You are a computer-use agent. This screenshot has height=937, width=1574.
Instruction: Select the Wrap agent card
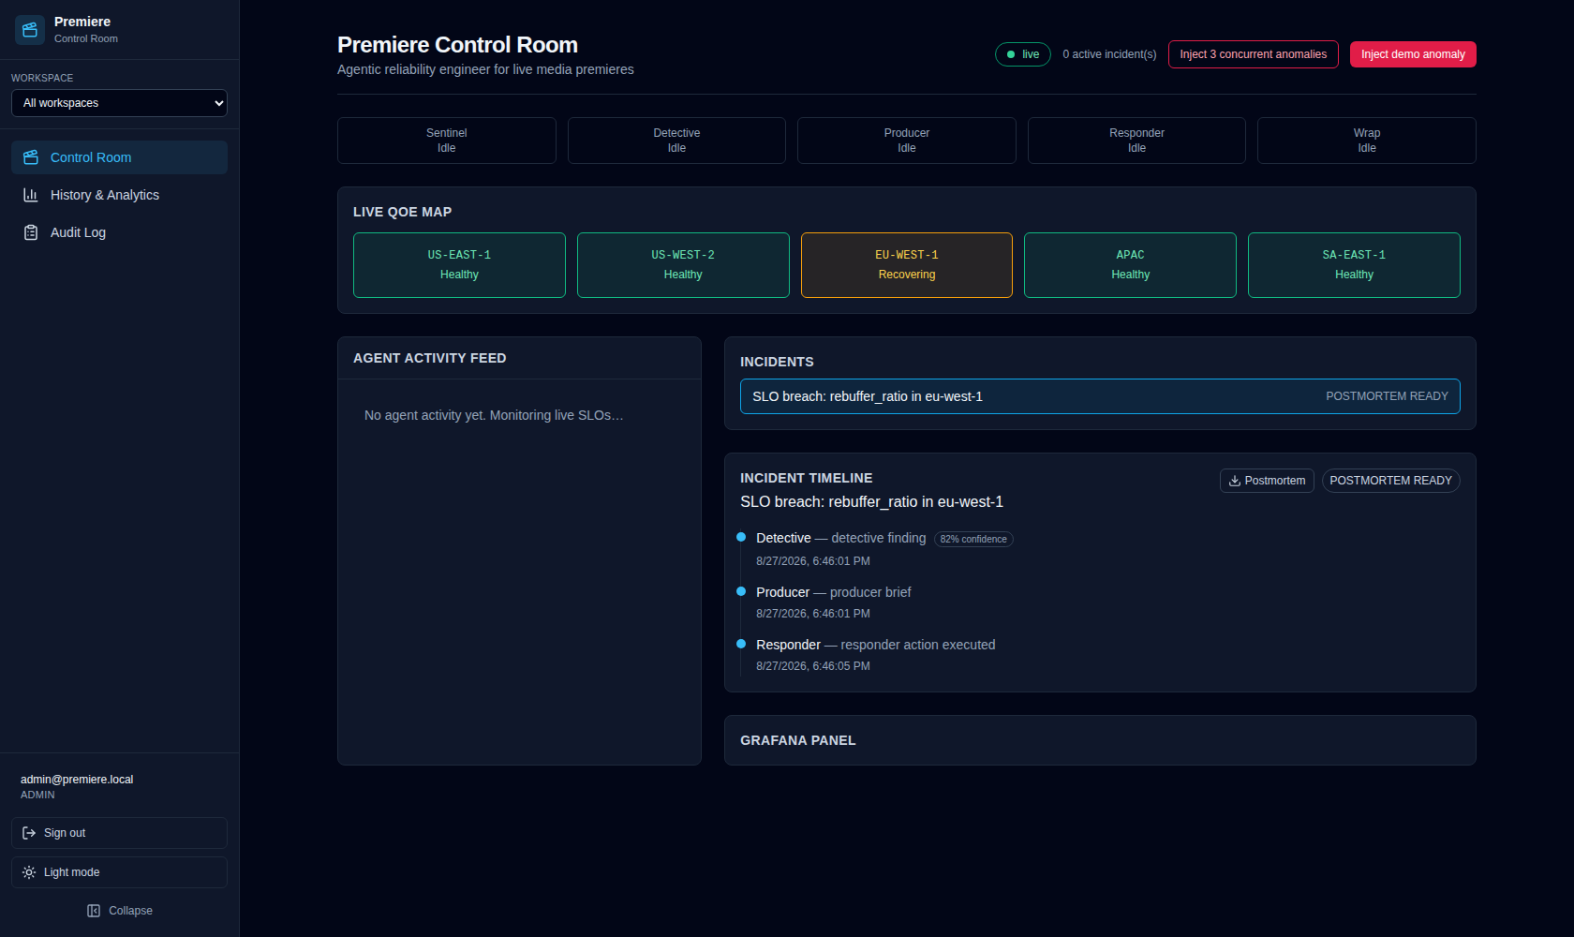(x=1367, y=141)
